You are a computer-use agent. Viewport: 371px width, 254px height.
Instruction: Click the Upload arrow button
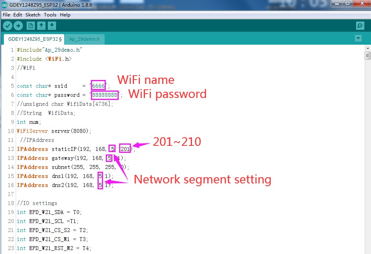click(x=18, y=25)
